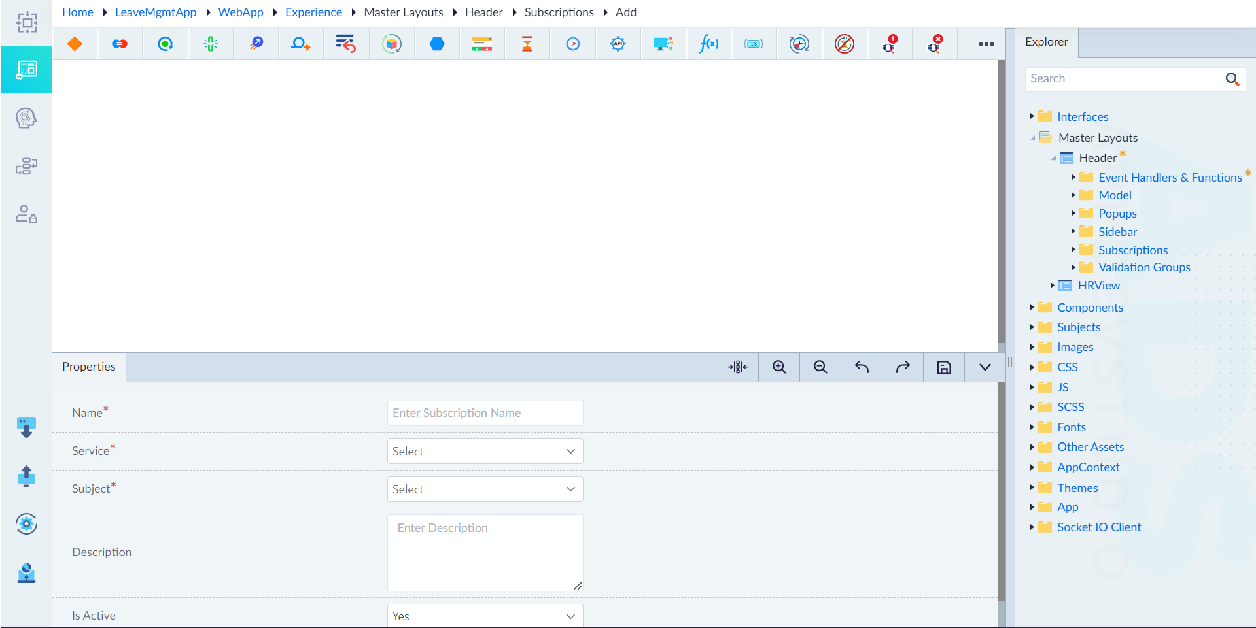
Task: Collapse the Properties panel chevron
Action: (985, 367)
